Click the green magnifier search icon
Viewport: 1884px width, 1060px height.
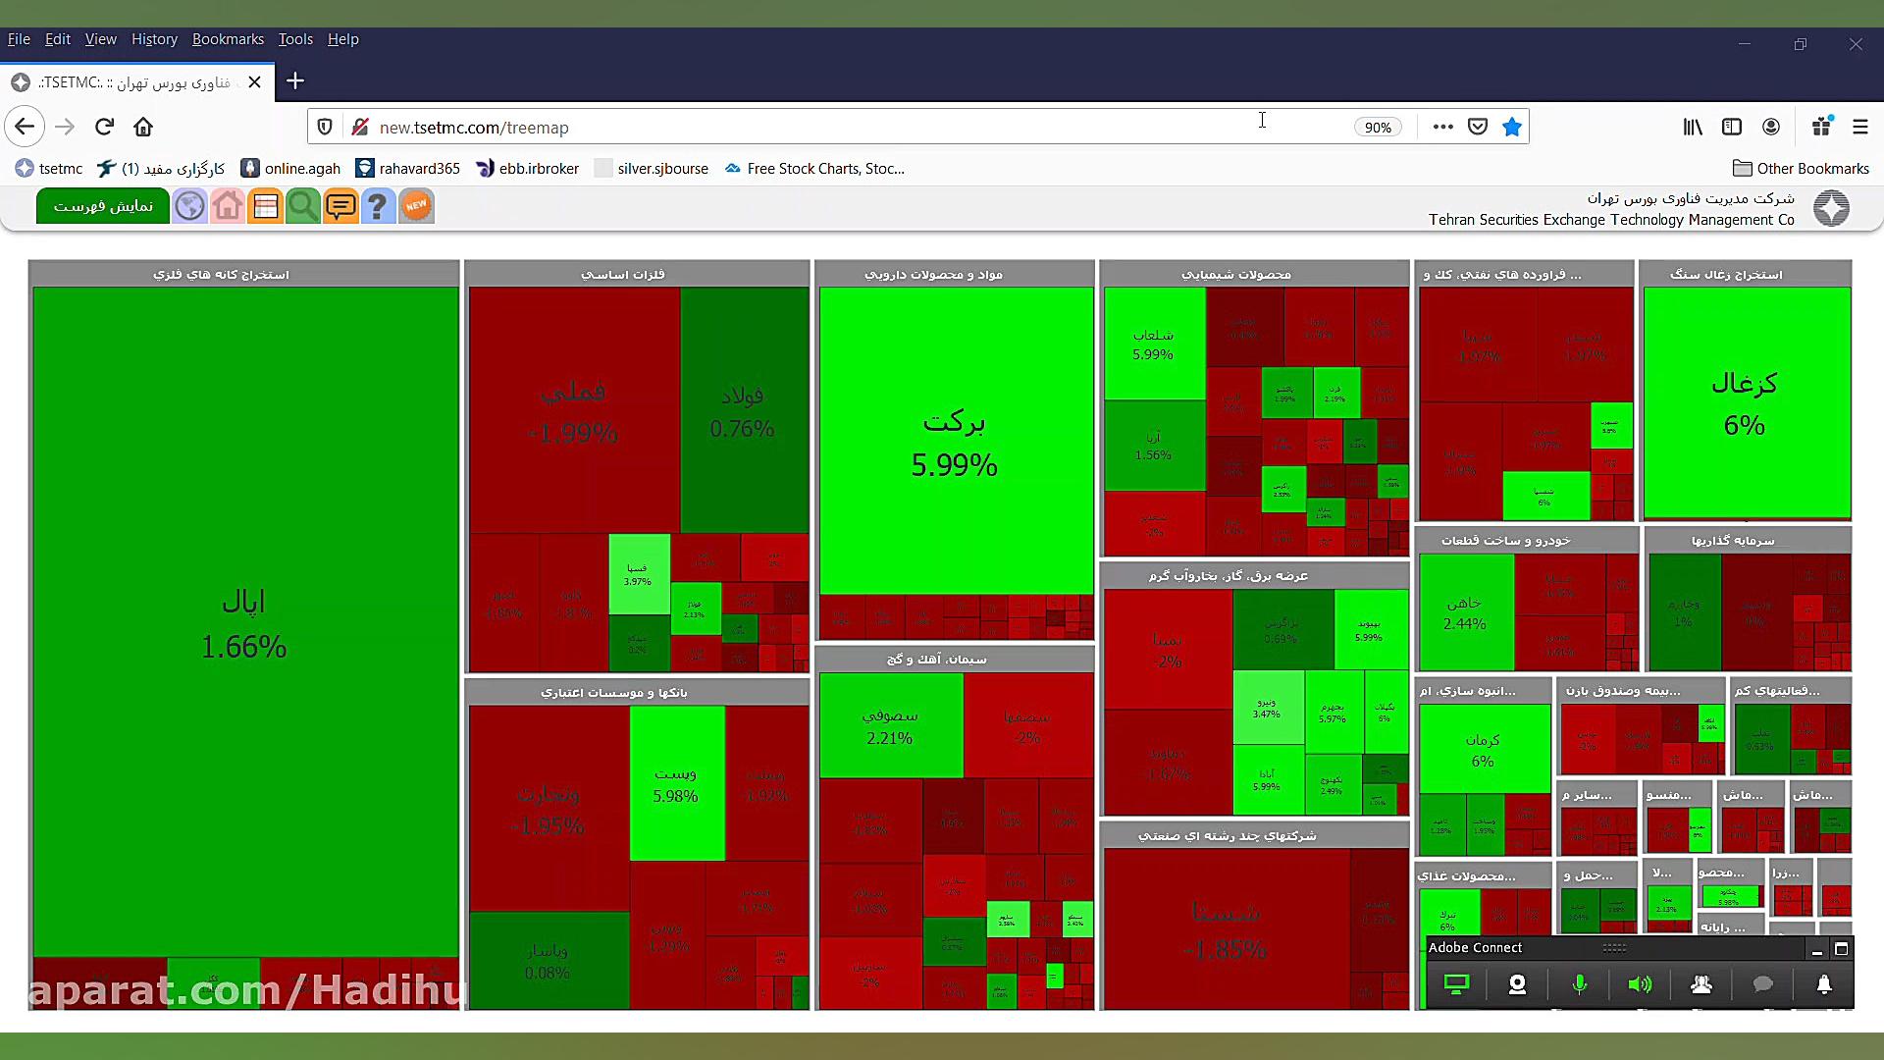(x=302, y=206)
